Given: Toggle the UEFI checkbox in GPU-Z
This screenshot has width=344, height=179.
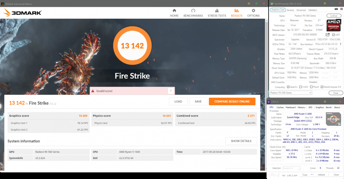Looking at the screenshot, I should click(333, 35).
